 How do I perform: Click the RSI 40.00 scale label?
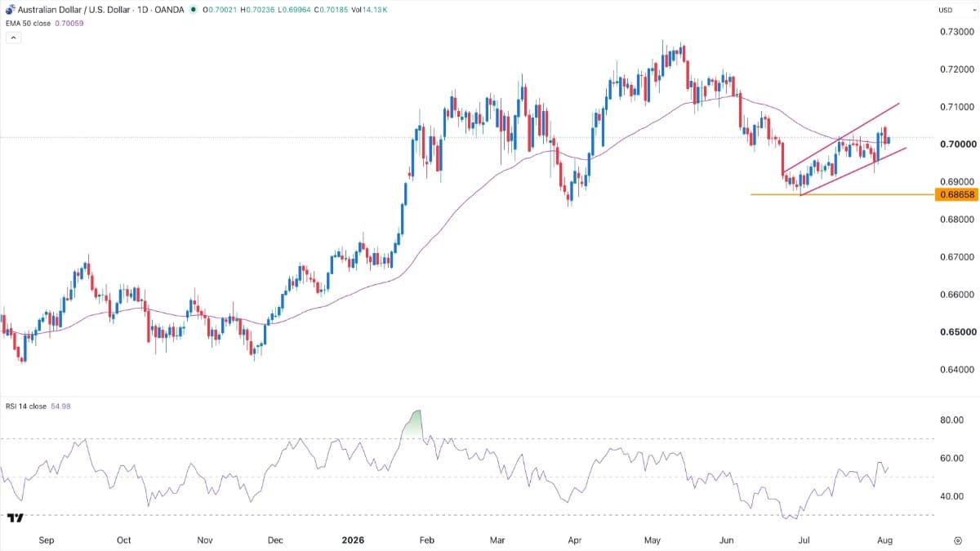952,496
